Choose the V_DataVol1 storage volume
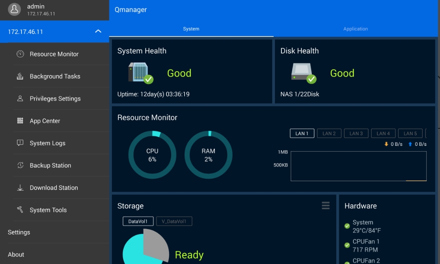The height and width of the screenshot is (264, 440). pos(174,221)
